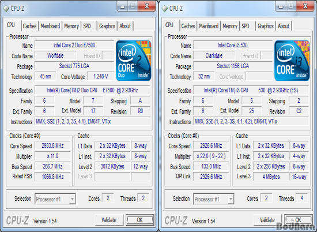This screenshot has width=317, height=232.
Task: Click core speed value '2933.8 MHz'
Action: [x=52, y=146]
